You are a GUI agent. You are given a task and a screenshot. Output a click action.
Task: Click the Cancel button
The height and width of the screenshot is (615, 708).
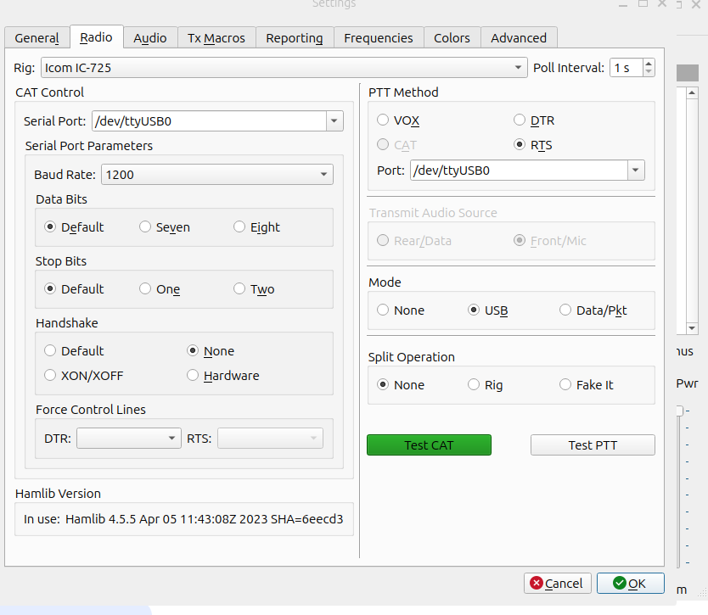[x=557, y=584]
